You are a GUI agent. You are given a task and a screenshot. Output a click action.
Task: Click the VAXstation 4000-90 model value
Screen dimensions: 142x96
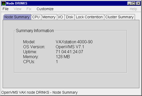point(74,42)
